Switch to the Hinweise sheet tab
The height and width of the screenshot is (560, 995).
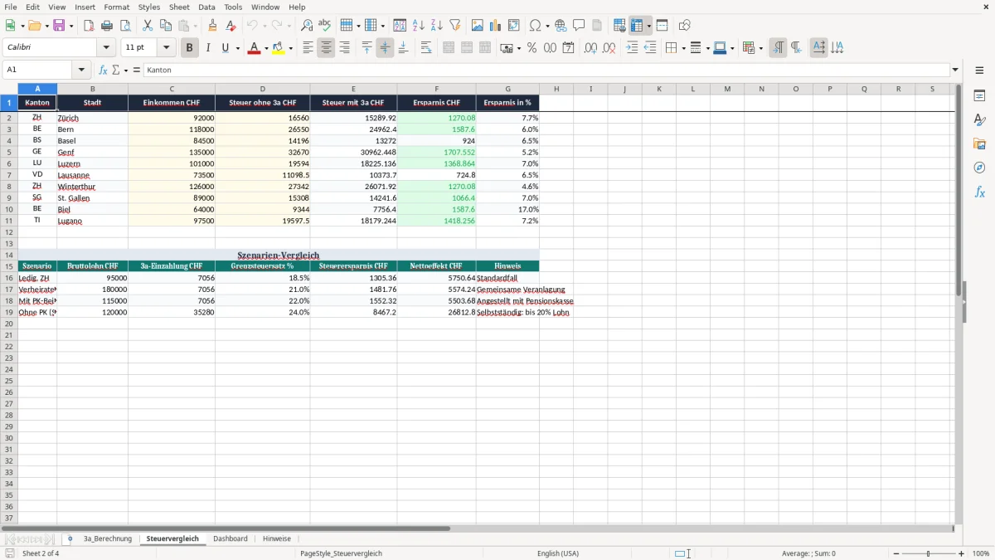pyautogui.click(x=277, y=539)
